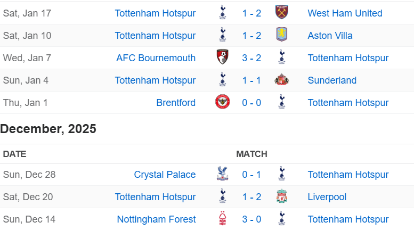Open the 3 - 0 Nottingham Forest score

click(251, 219)
